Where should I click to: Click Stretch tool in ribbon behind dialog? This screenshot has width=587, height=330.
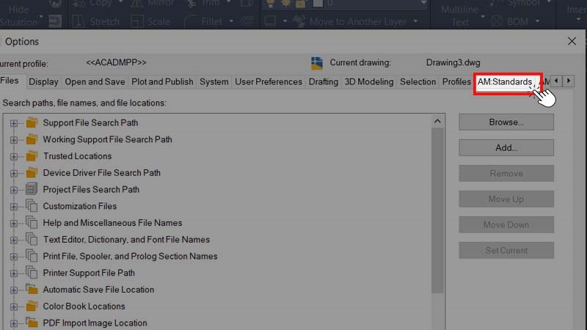96,21
